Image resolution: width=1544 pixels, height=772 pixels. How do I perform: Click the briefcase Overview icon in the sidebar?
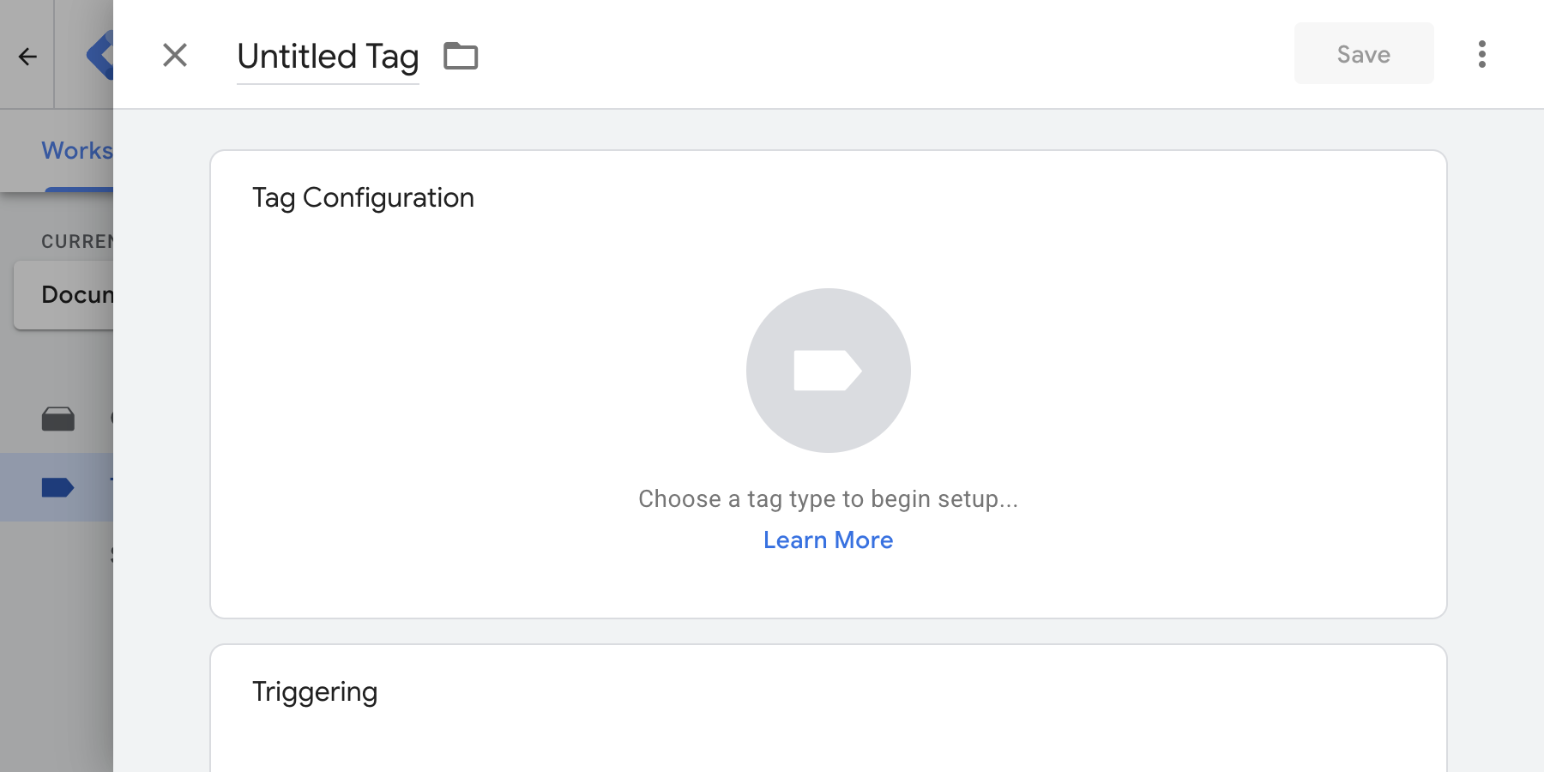coord(57,419)
